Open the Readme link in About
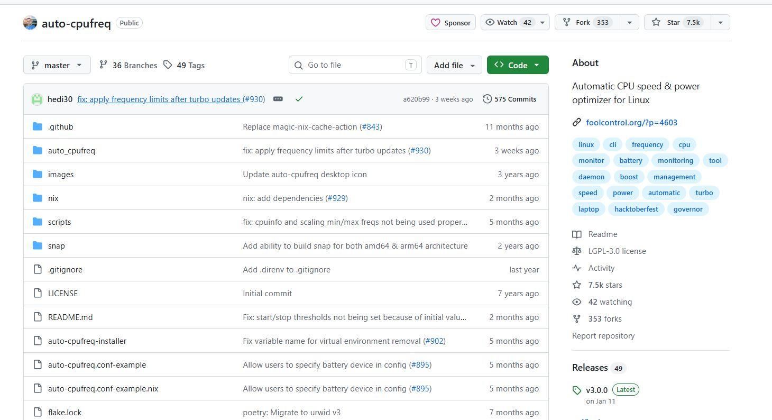 point(595,234)
